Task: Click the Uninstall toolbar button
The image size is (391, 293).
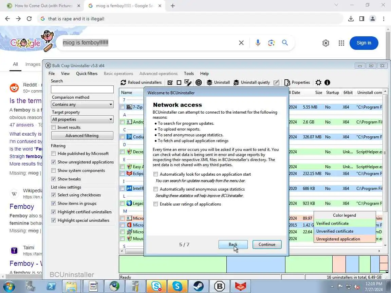Action: (x=218, y=82)
